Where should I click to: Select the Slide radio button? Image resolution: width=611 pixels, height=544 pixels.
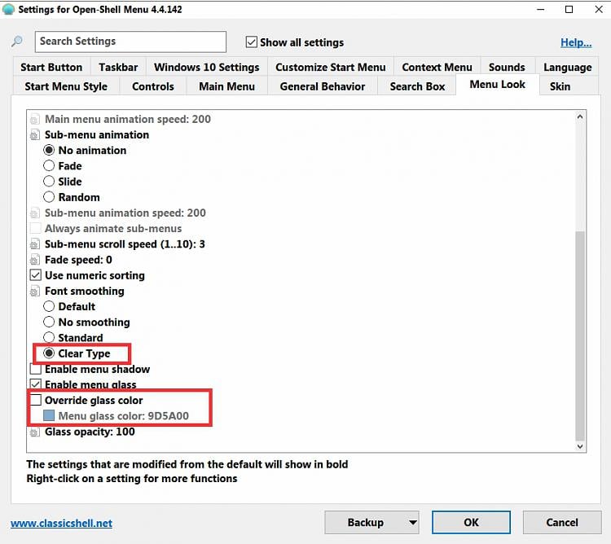tap(49, 181)
